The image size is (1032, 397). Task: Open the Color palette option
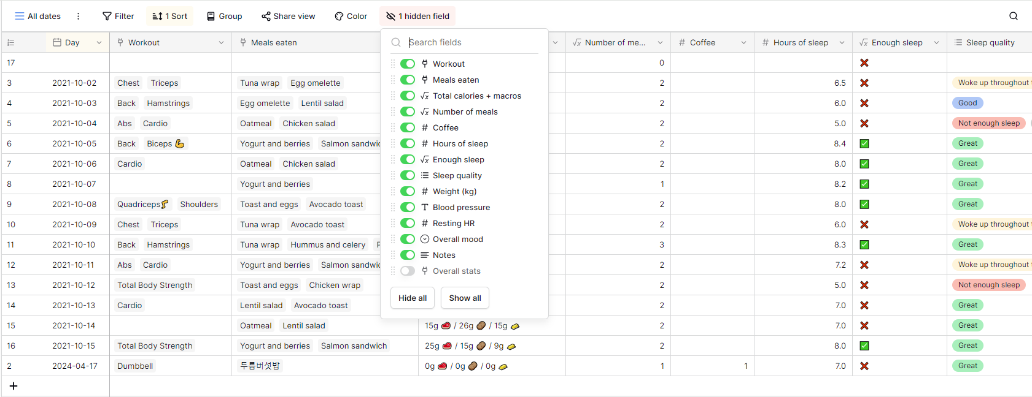tap(351, 16)
